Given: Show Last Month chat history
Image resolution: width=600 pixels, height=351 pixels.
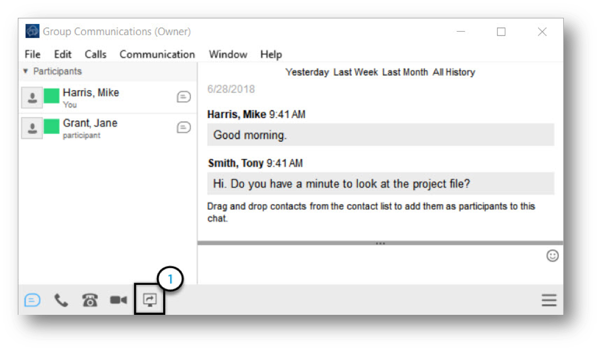Looking at the screenshot, I should point(405,72).
